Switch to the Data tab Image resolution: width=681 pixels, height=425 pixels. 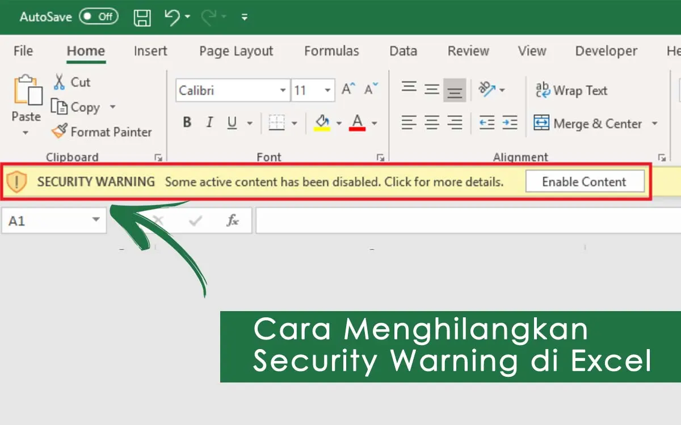coord(403,51)
